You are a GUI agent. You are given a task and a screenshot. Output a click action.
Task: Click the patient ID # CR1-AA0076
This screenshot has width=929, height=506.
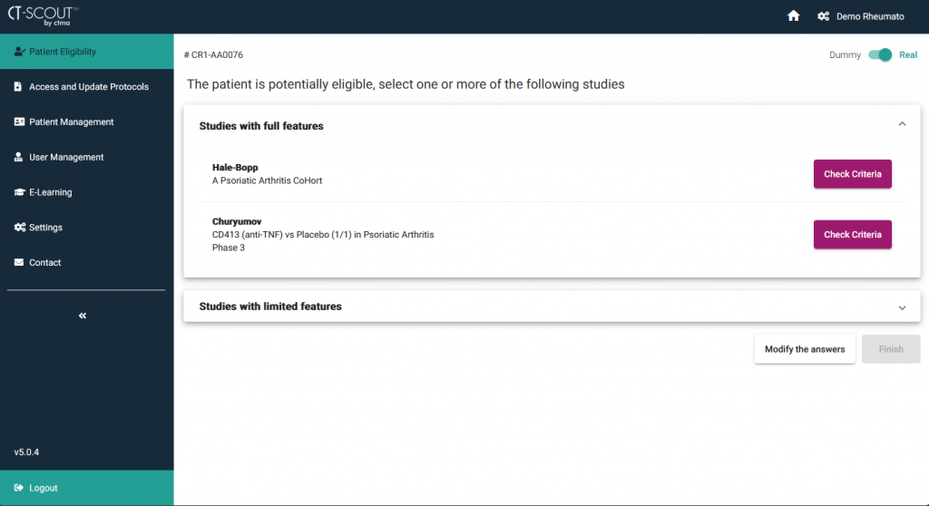[213, 54]
